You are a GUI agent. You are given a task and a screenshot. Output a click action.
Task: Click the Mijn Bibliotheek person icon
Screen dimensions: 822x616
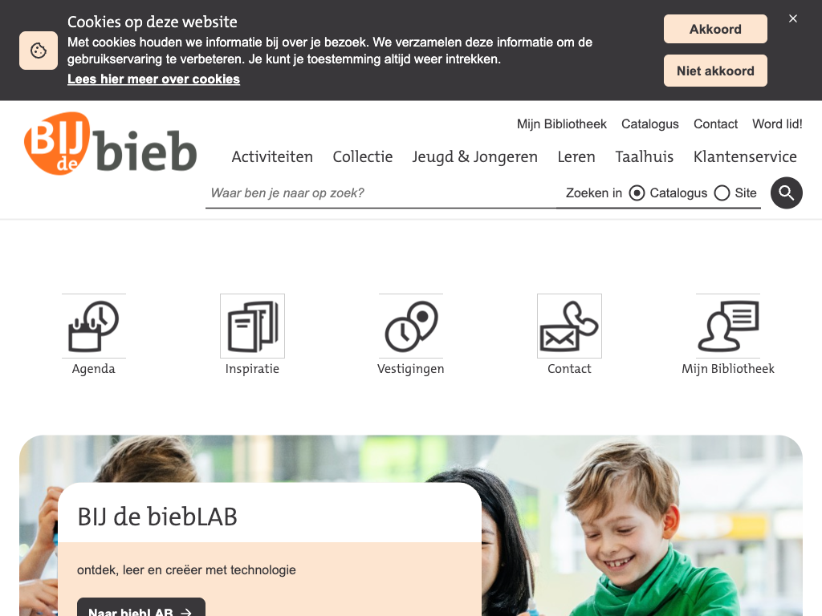tap(728, 326)
